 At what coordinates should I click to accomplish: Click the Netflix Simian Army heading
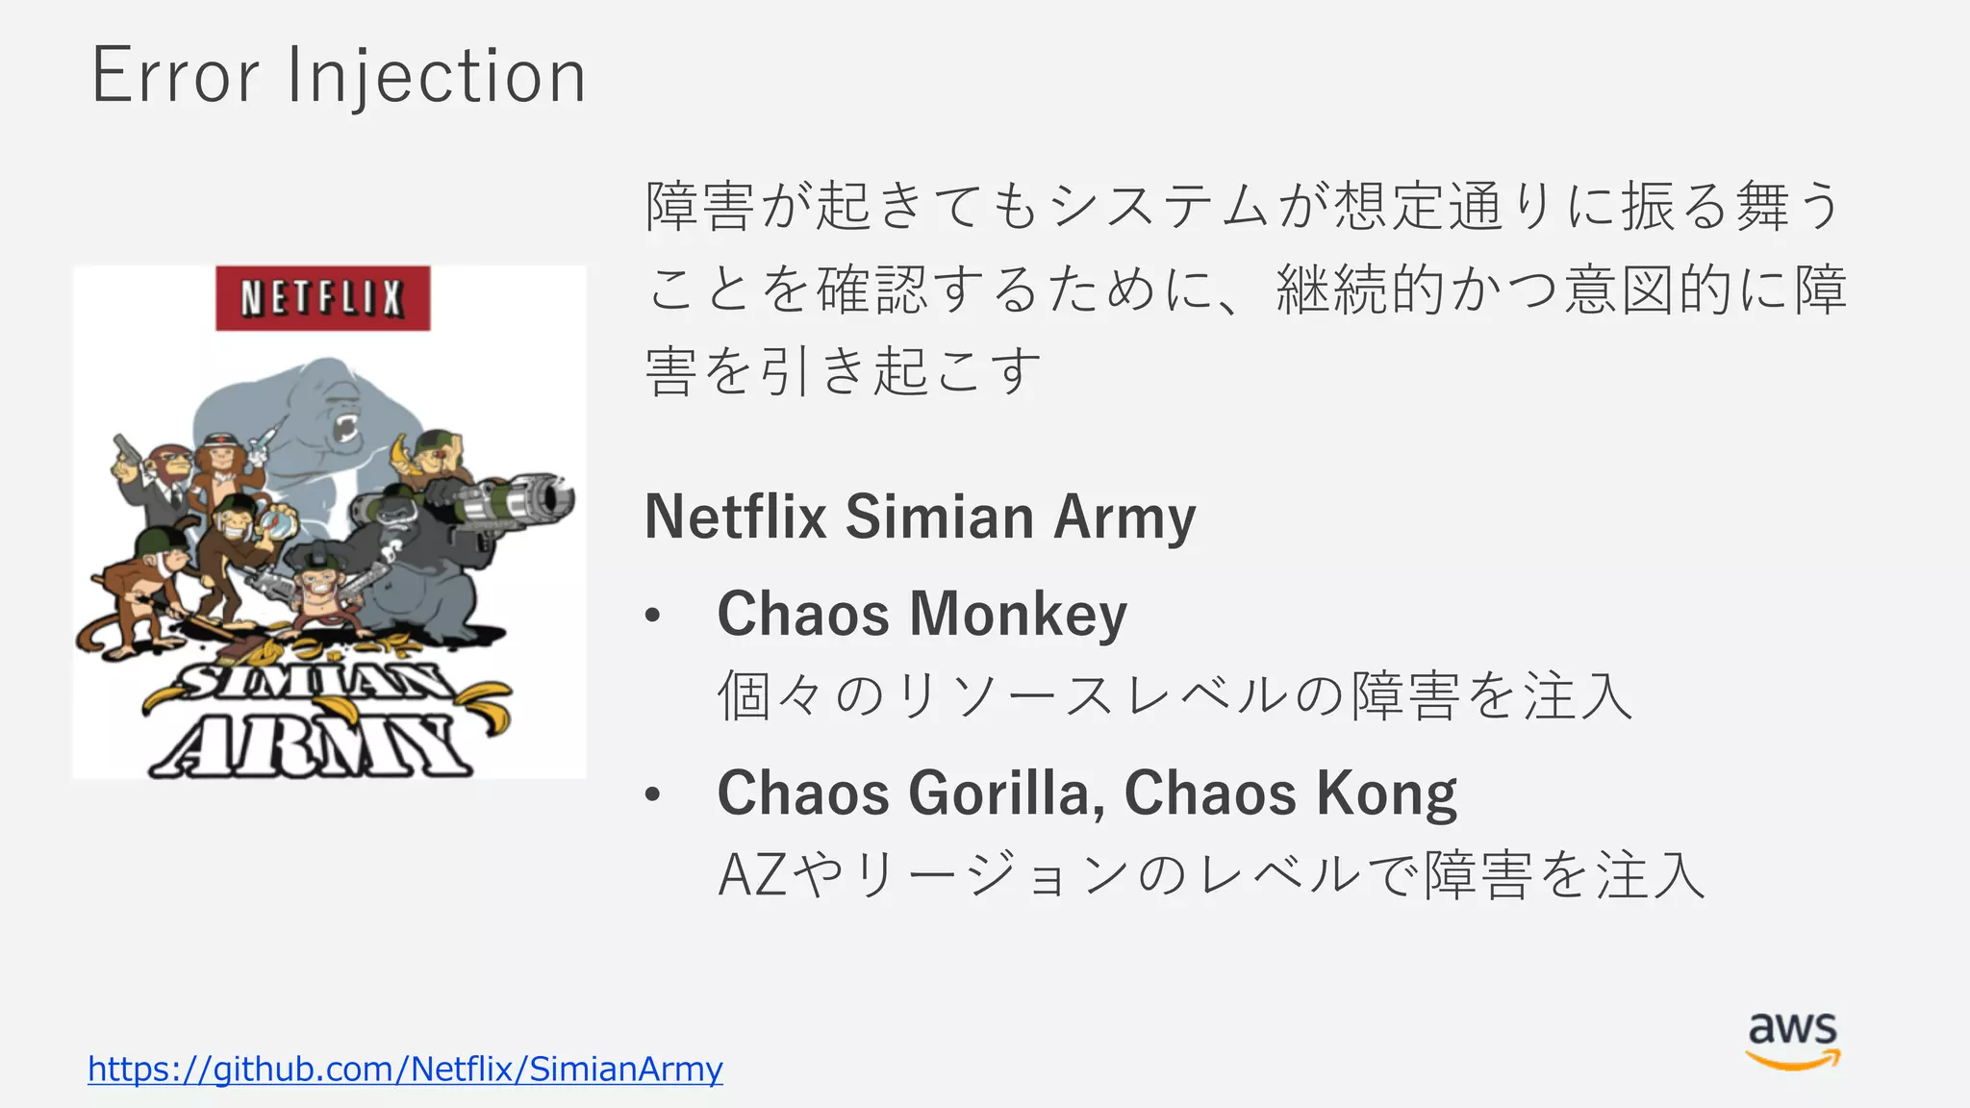(920, 516)
